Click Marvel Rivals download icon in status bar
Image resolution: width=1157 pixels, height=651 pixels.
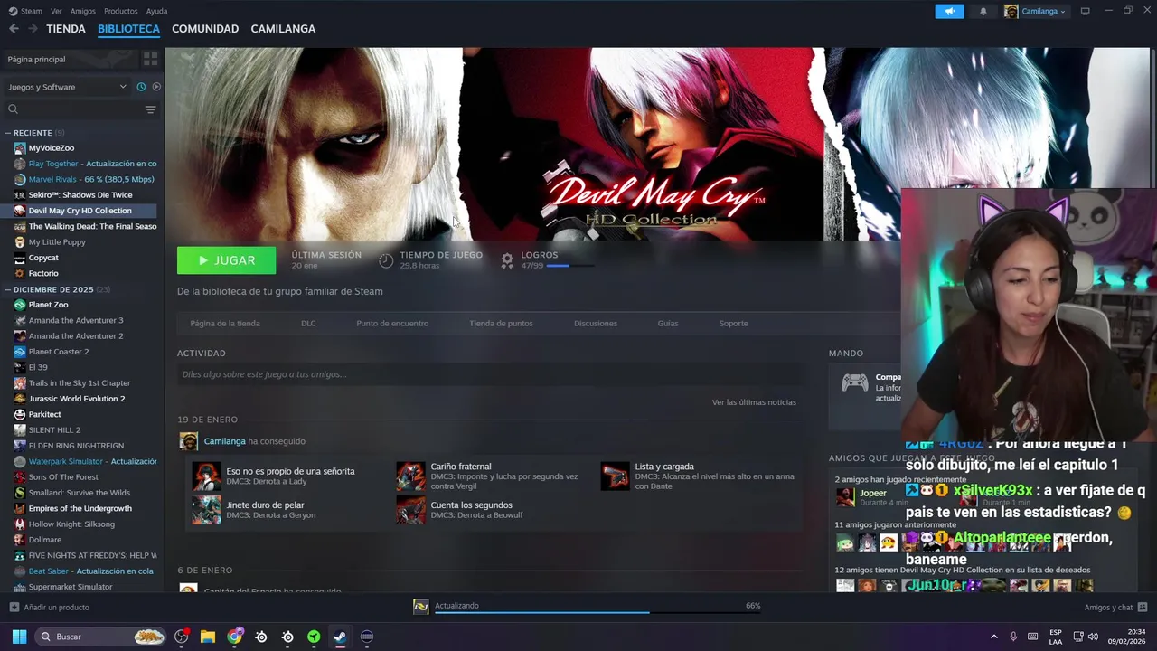pyautogui.click(x=421, y=607)
